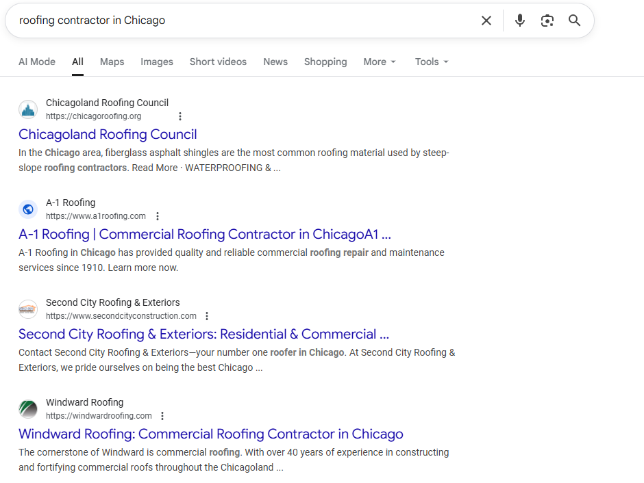This screenshot has width=644, height=483.
Task: Start voice search with the microphone icon
Action: pyautogui.click(x=520, y=21)
